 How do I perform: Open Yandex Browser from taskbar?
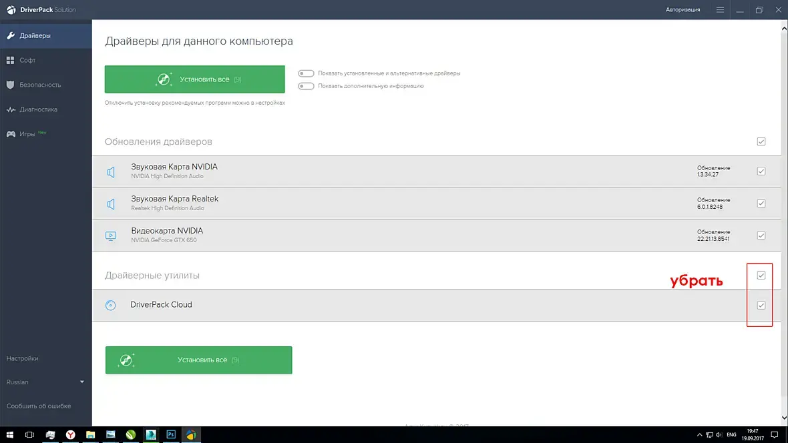click(x=70, y=435)
